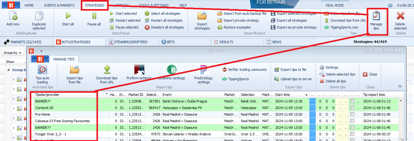Image resolution: width=414 pixels, height=141 pixels.
Task: Click Export tips to file
Action: (290, 70)
